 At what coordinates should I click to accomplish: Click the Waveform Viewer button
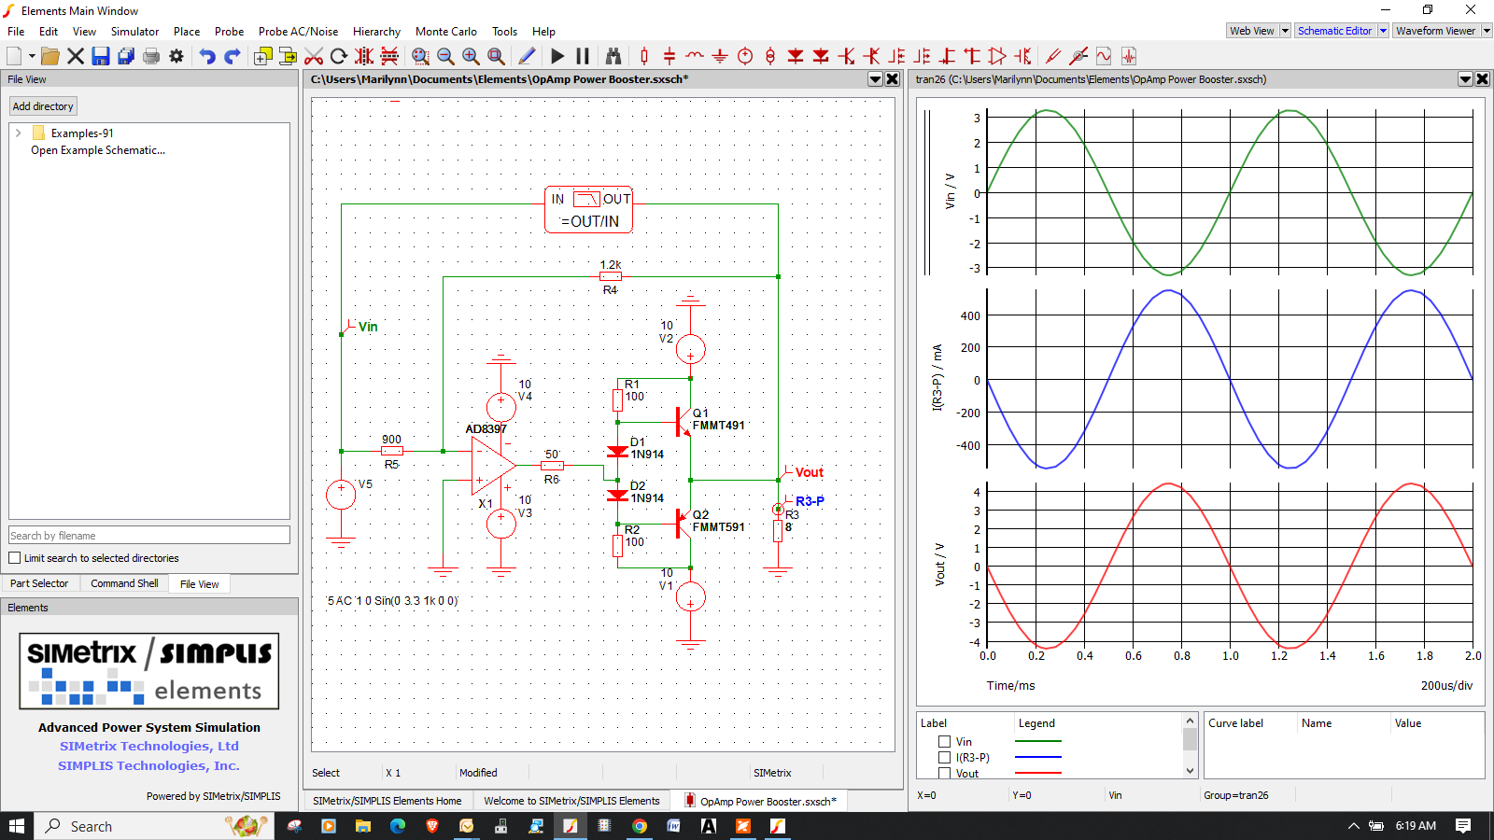click(1436, 31)
